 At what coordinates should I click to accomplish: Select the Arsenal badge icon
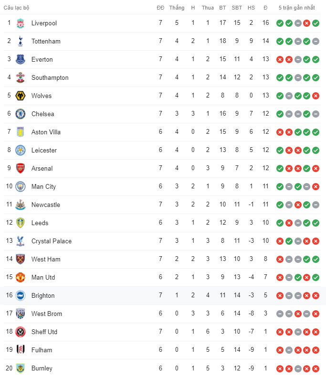click(20, 168)
